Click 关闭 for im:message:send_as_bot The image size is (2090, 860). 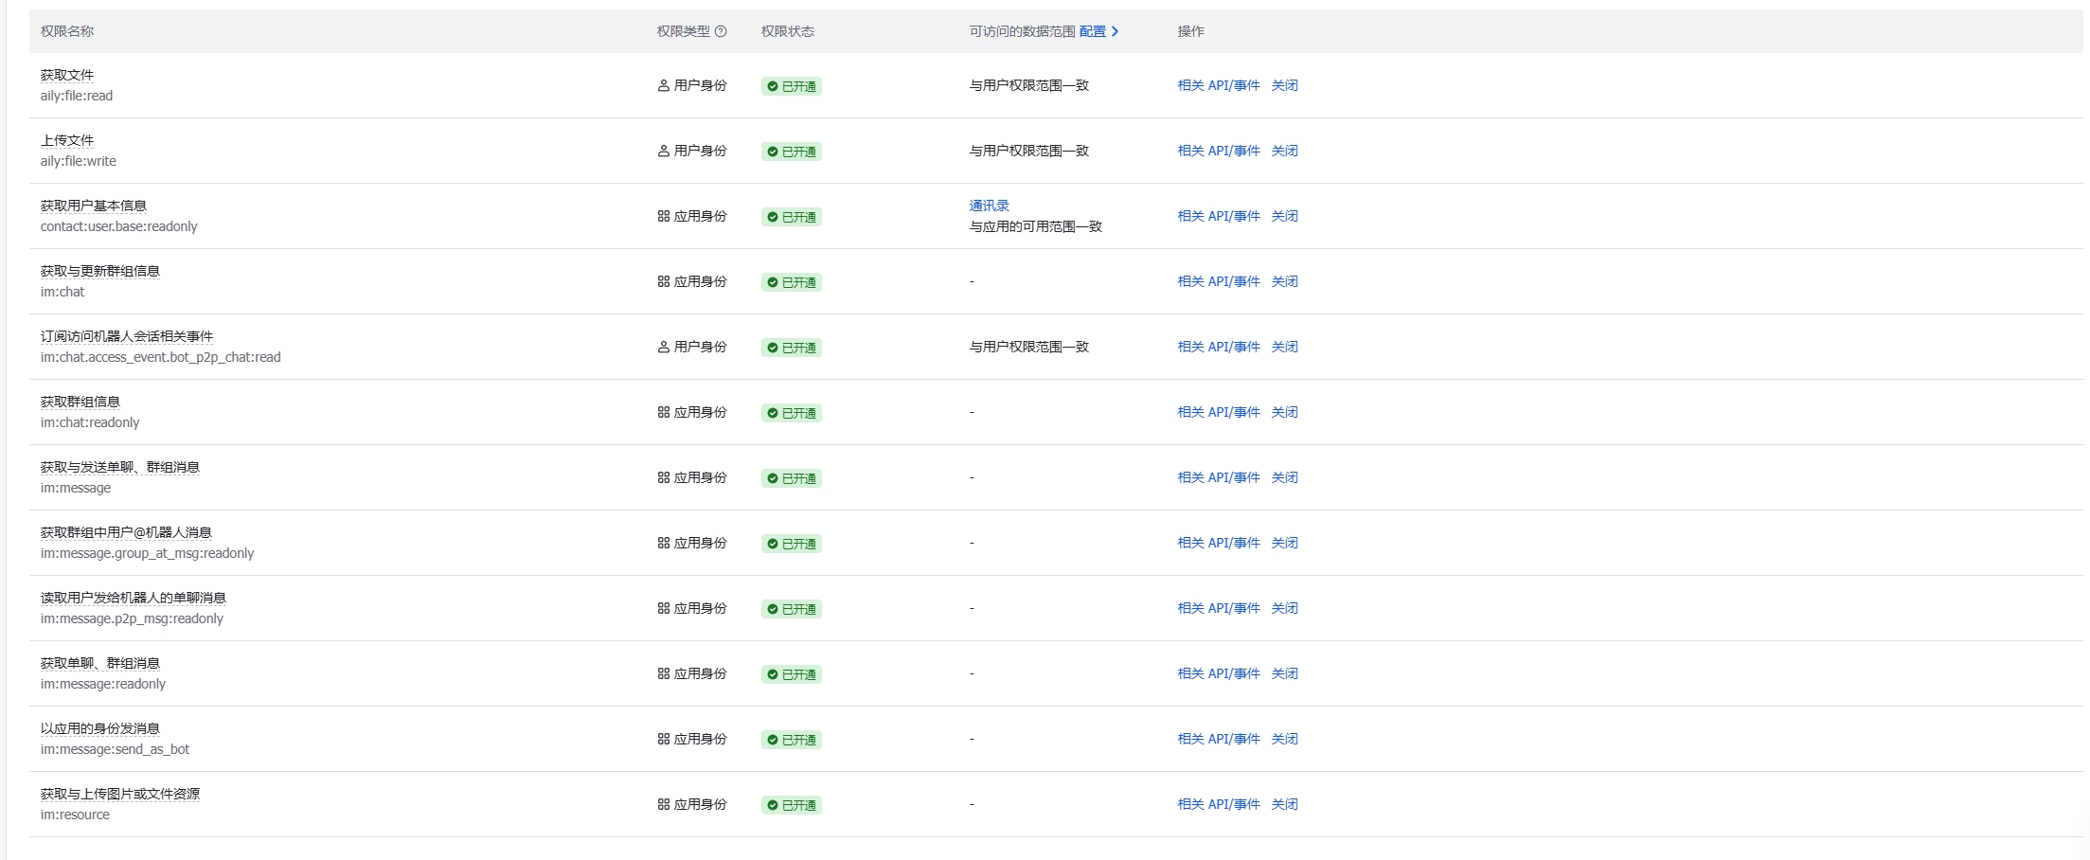pos(1284,739)
